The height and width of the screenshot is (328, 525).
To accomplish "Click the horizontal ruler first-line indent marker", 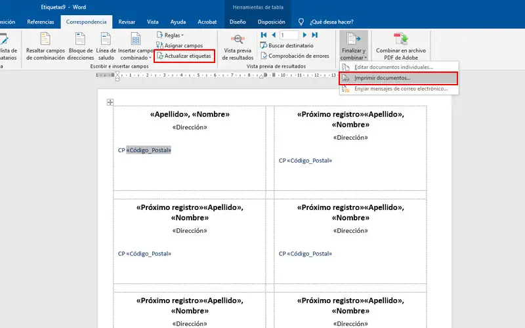I will pyautogui.click(x=117, y=73).
